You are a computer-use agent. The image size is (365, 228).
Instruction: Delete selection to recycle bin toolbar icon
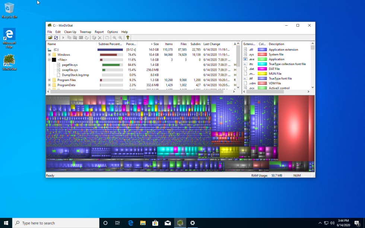(94, 38)
